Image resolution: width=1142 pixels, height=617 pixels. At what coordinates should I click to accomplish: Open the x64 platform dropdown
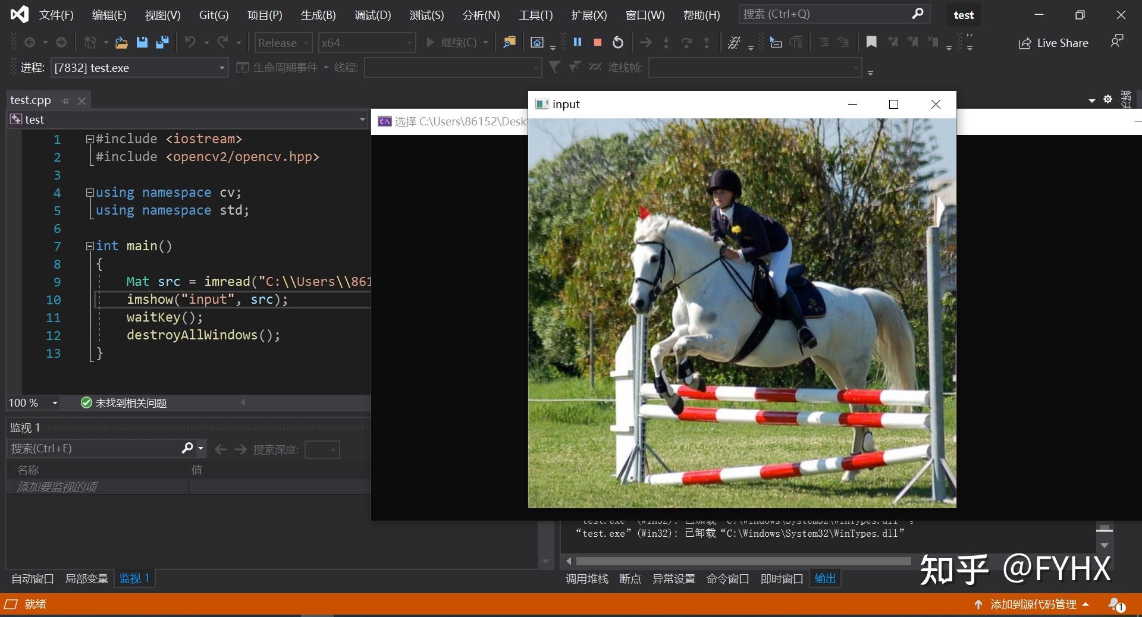366,43
